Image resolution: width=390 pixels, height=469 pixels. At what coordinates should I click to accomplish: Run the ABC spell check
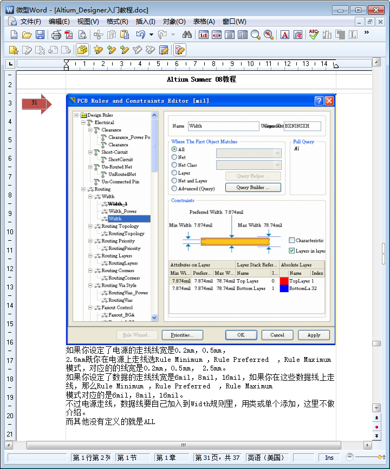[314, 35]
